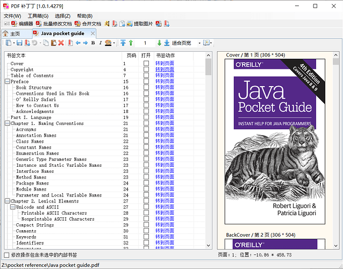
Task: Open the 文件(W) menu
Action: pos(12,16)
